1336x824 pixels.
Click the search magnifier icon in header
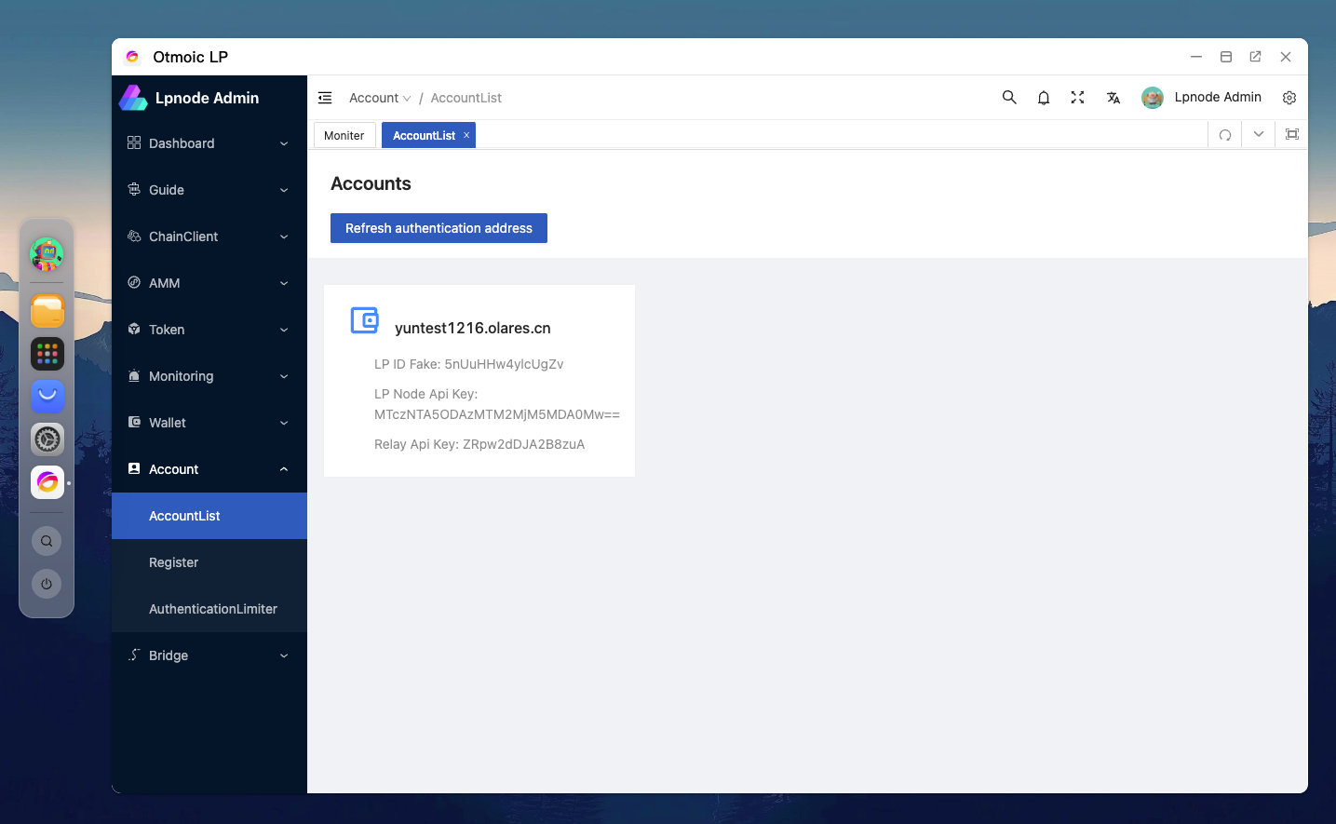pos(1009,98)
